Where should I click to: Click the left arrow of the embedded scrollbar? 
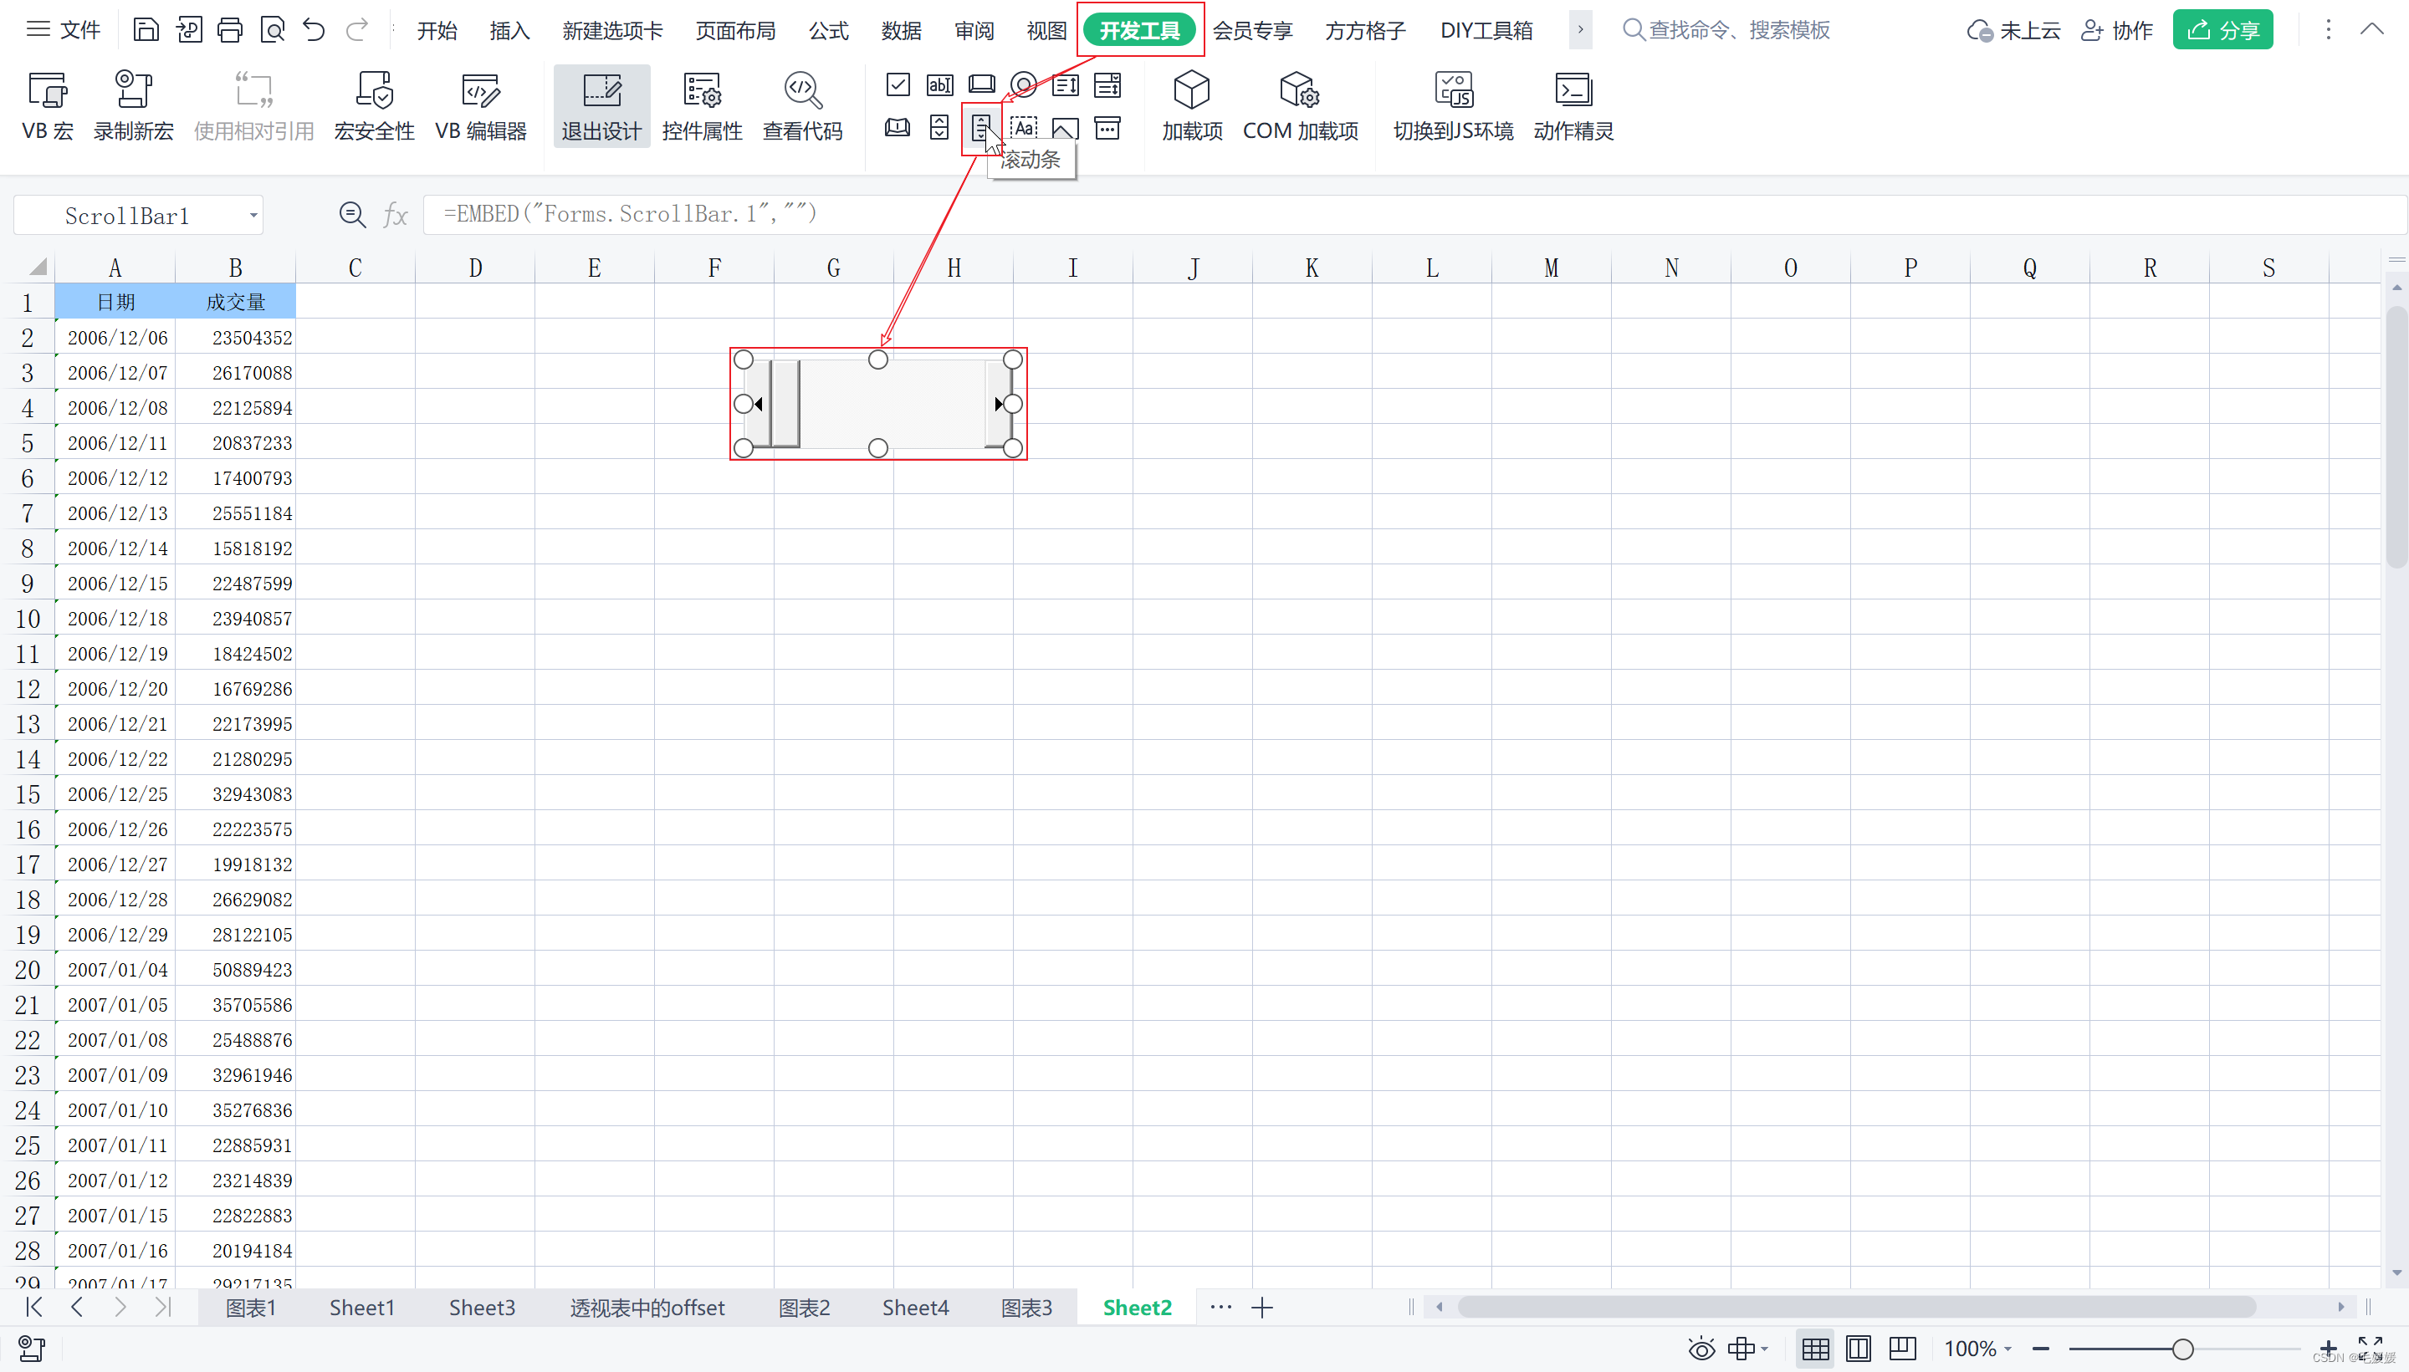coord(756,405)
